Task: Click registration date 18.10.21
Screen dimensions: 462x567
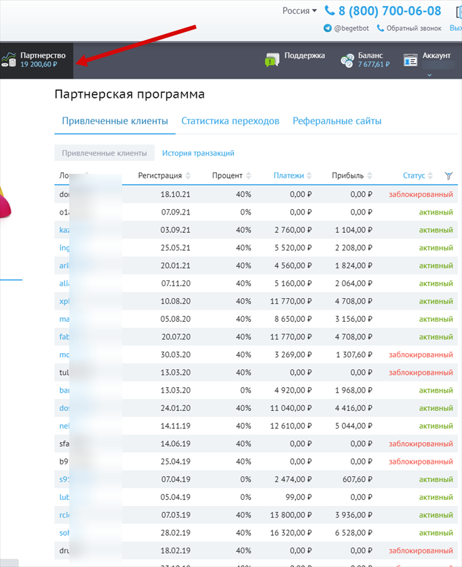Action: tap(175, 194)
